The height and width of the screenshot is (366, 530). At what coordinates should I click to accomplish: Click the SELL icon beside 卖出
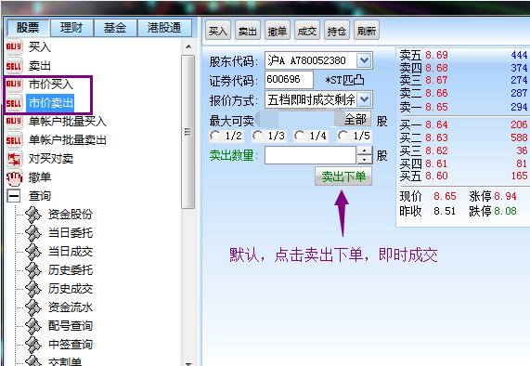click(14, 66)
